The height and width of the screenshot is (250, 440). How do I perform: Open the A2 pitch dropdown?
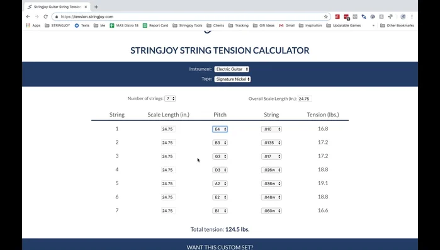point(220,183)
